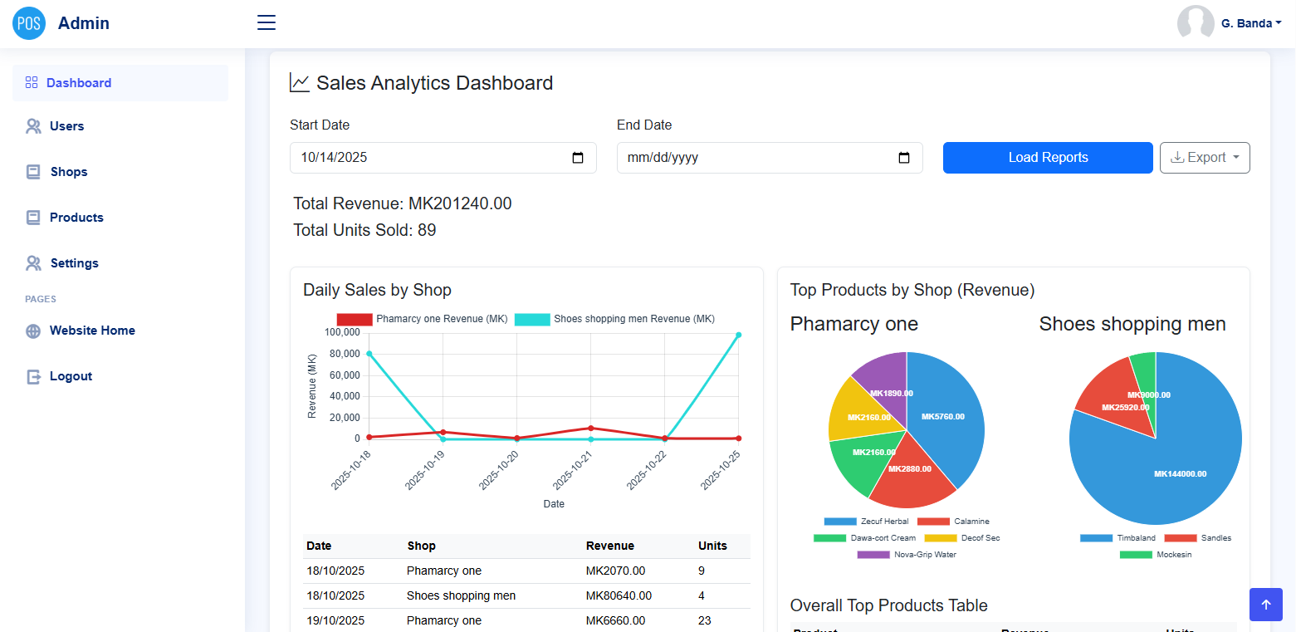Click the user avatar picture
Viewport: 1296px width, 632px height.
pyautogui.click(x=1196, y=22)
